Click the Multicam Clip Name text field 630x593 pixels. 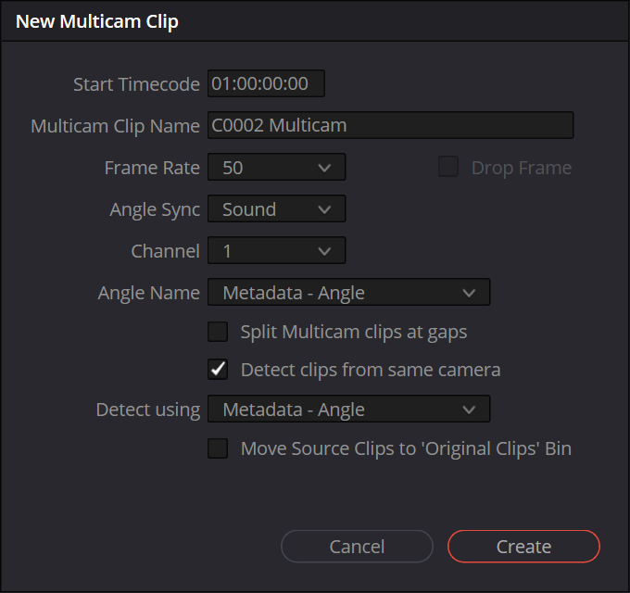390,125
